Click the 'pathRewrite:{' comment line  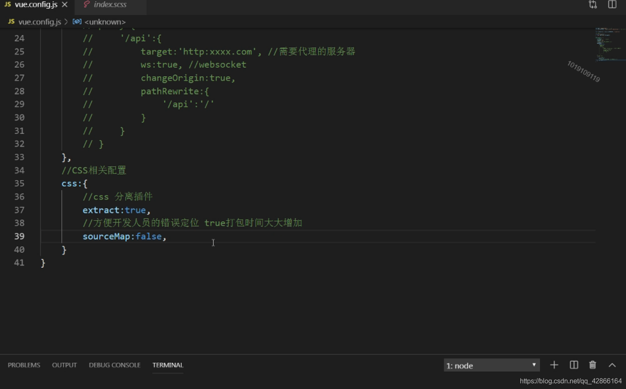[x=175, y=91]
